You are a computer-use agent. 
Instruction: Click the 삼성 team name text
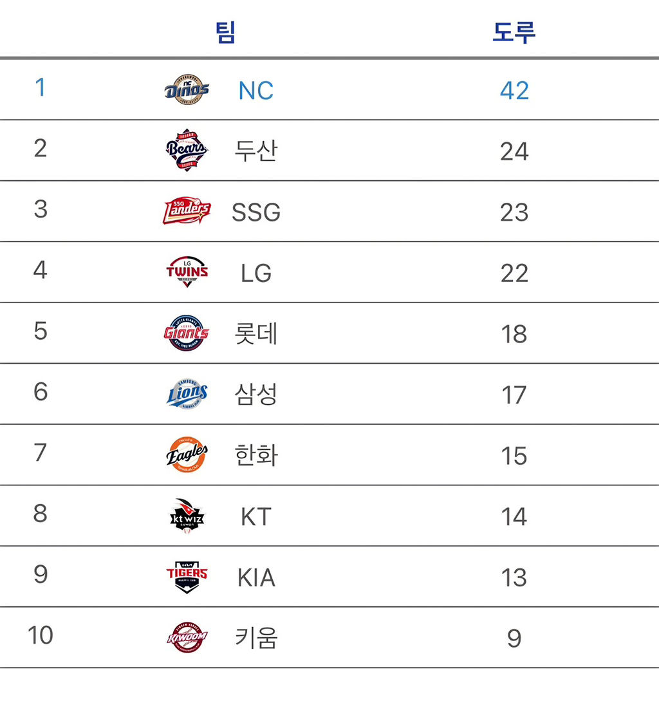tap(255, 395)
